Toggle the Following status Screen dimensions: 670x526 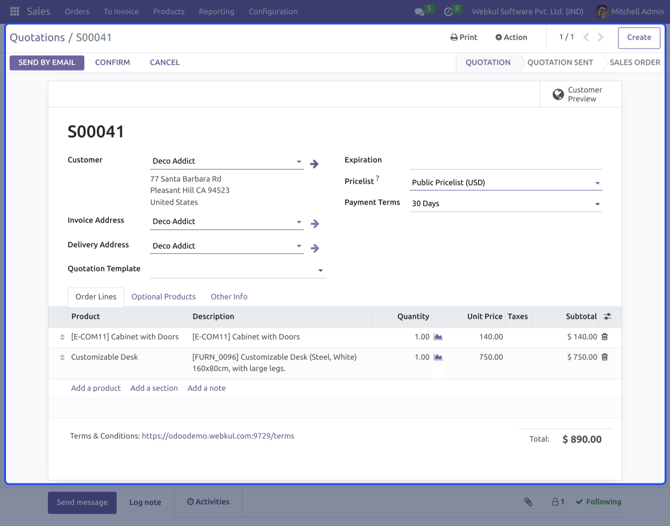[598, 502]
